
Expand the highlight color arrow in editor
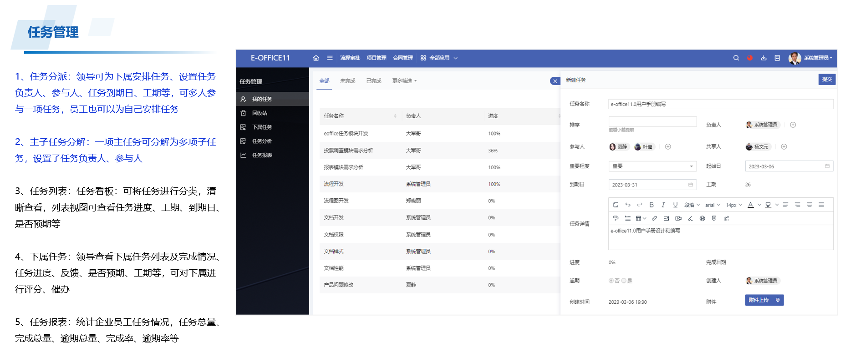(777, 205)
